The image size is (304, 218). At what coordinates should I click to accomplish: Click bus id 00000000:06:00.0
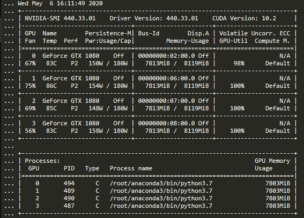click(166, 78)
